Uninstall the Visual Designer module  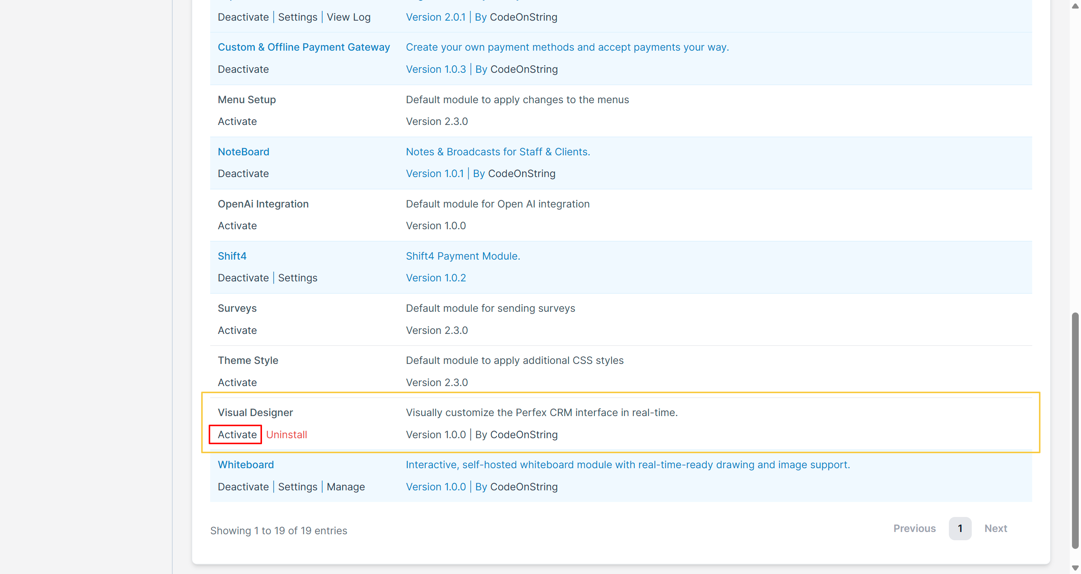pyautogui.click(x=286, y=434)
